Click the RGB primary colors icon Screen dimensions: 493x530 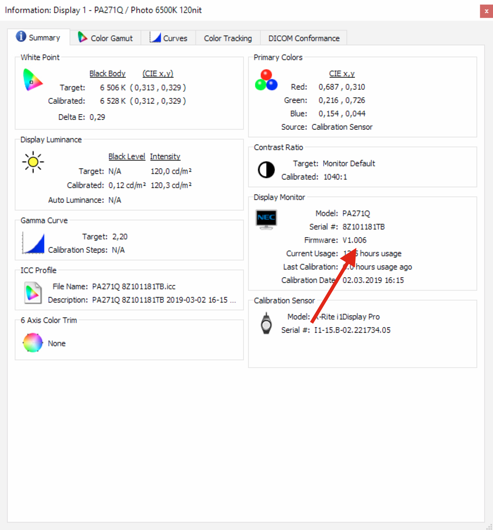coord(266,80)
